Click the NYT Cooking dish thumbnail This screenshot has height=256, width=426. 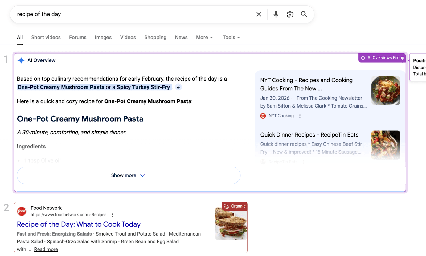pos(386,90)
